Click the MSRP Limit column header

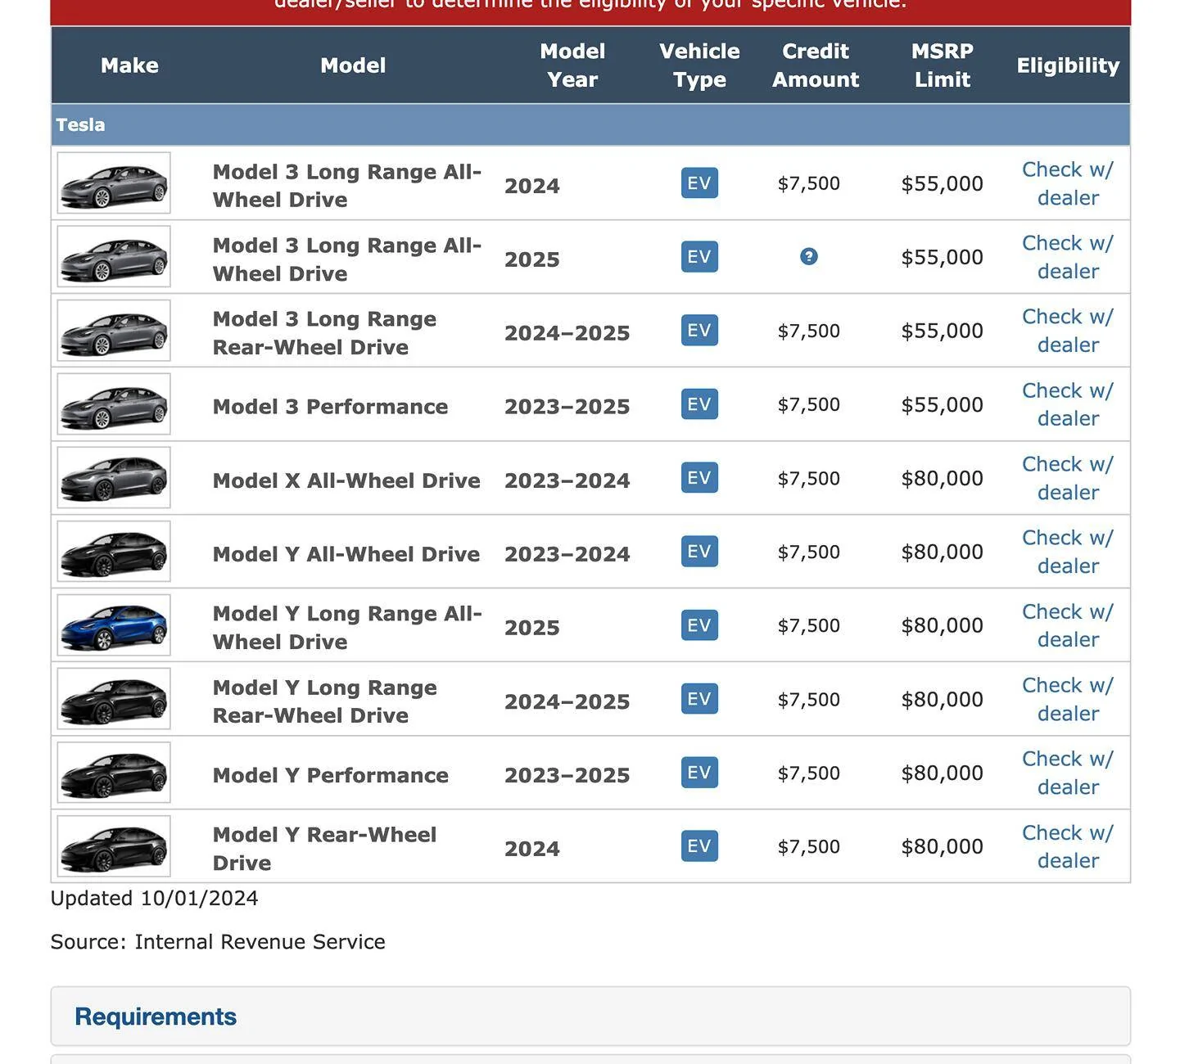[x=943, y=65]
